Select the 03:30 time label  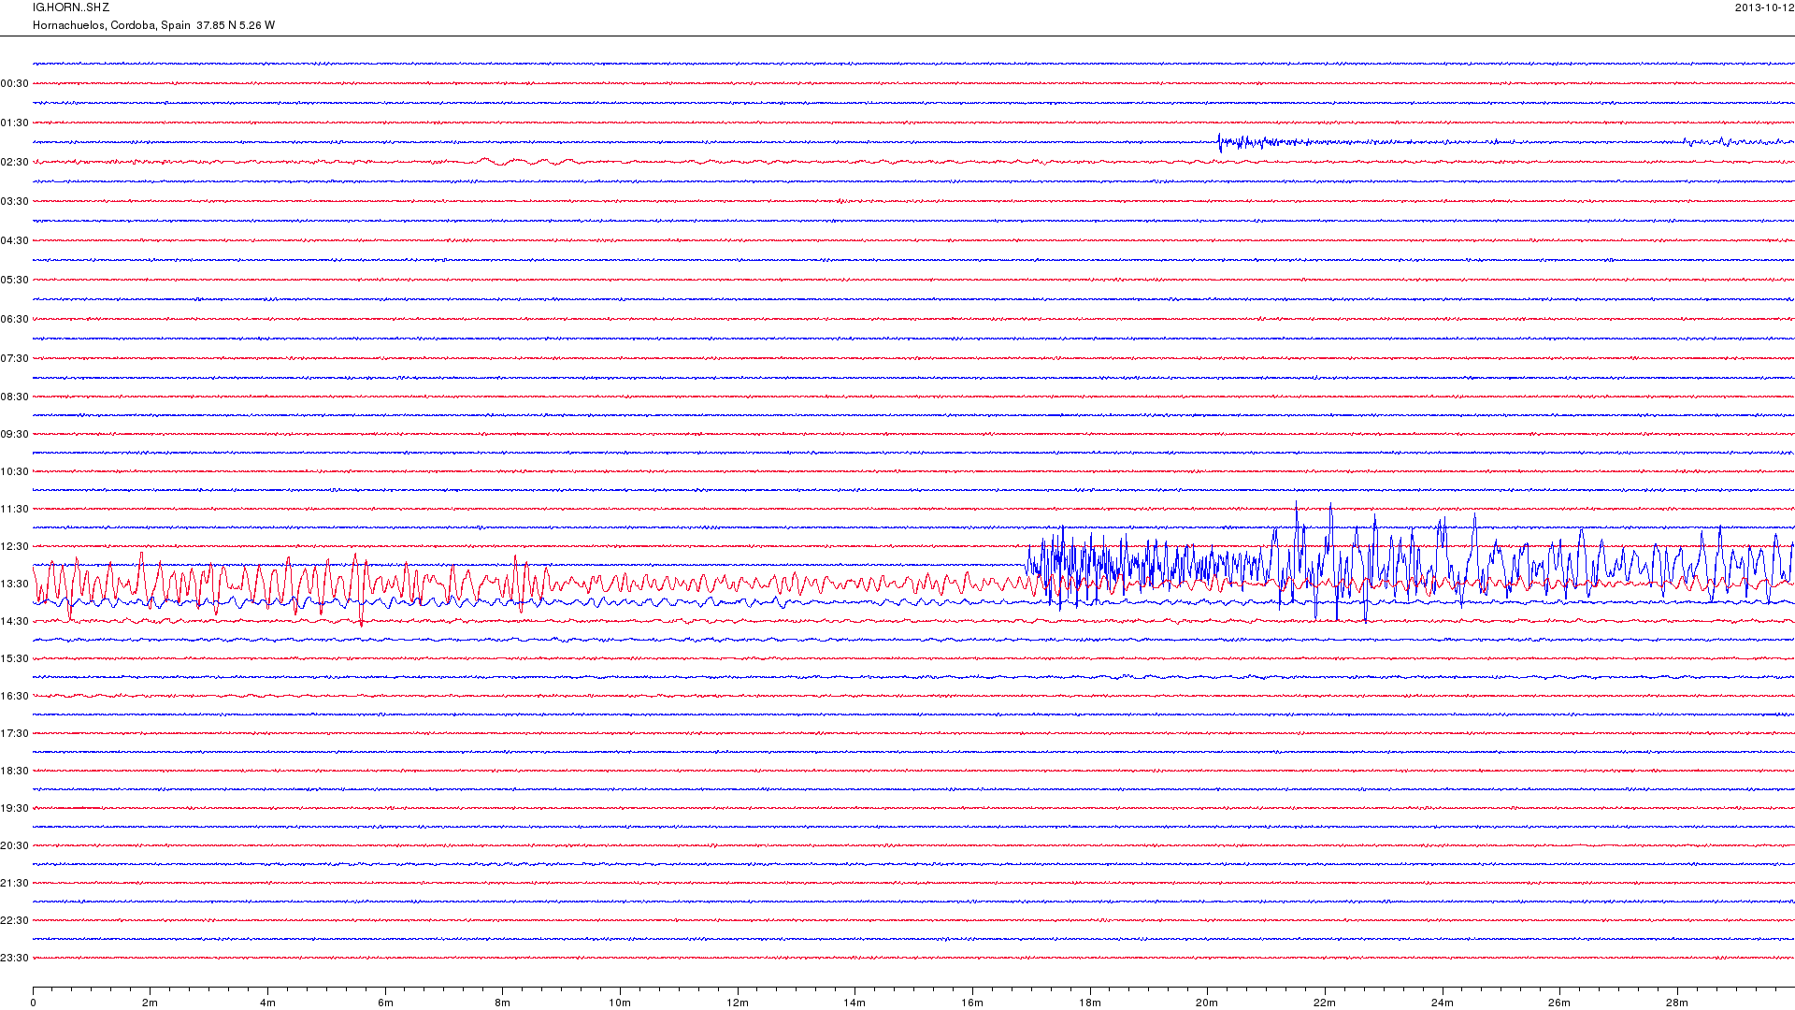point(15,201)
